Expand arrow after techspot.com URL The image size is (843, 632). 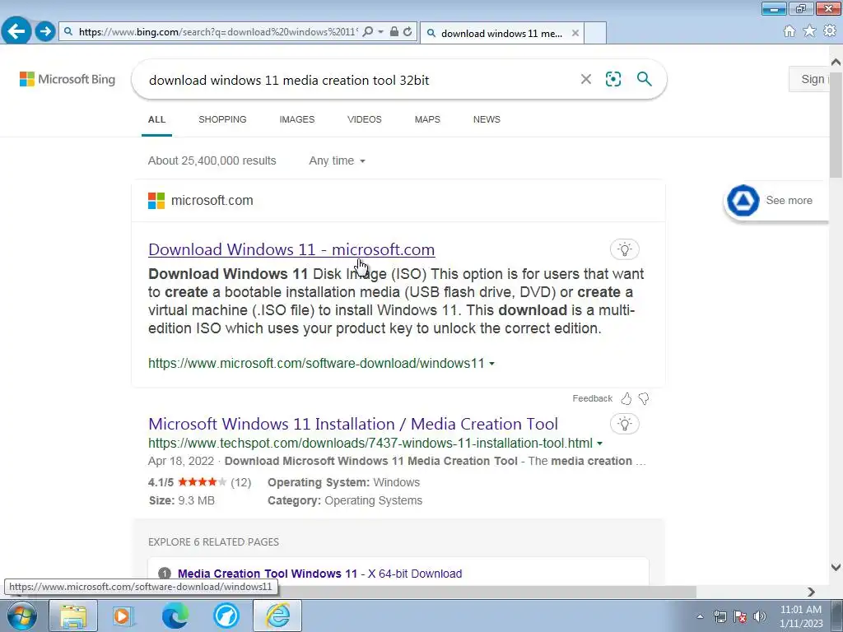tap(599, 444)
